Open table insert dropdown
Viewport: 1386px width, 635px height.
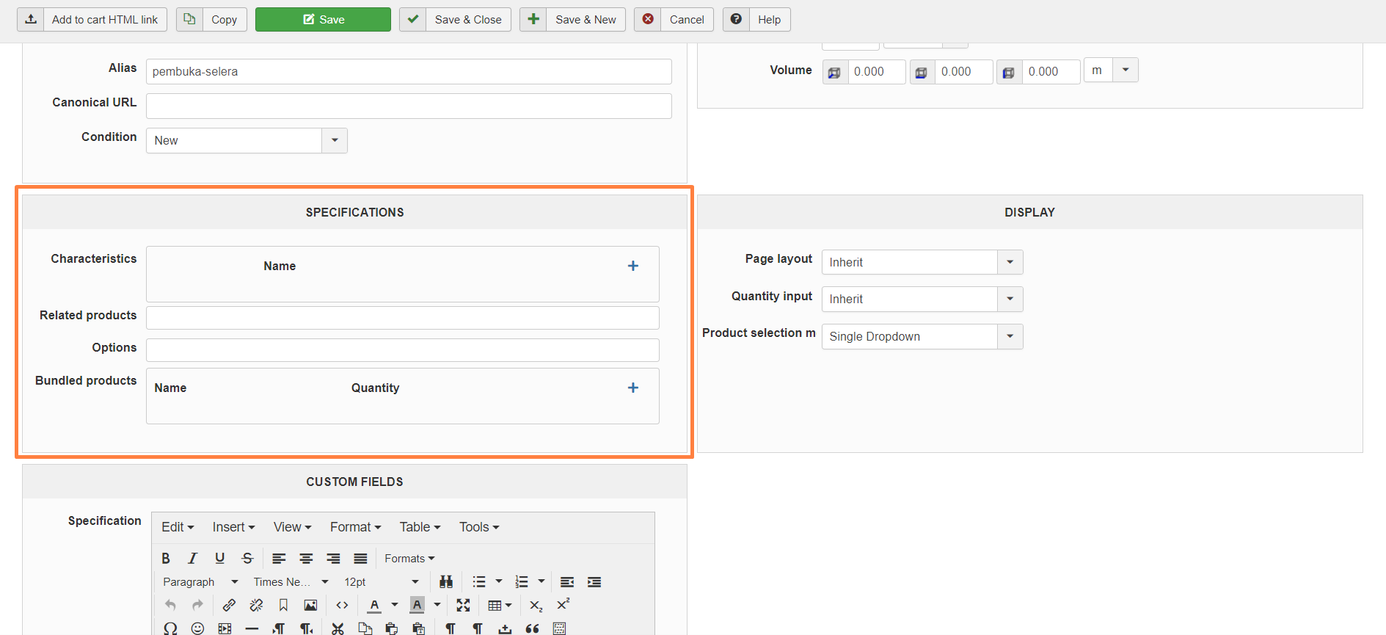[x=500, y=605]
